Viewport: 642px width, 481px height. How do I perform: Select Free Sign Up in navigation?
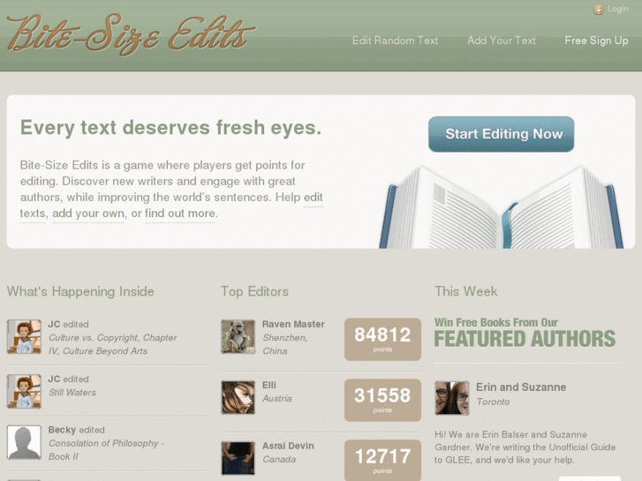pyautogui.click(x=596, y=41)
